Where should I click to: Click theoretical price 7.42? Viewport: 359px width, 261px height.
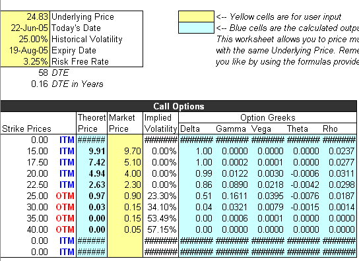pos(97,162)
